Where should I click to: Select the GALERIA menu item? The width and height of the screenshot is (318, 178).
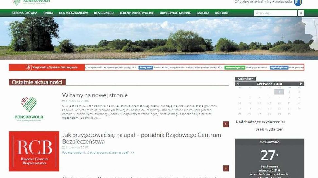coord(203,13)
